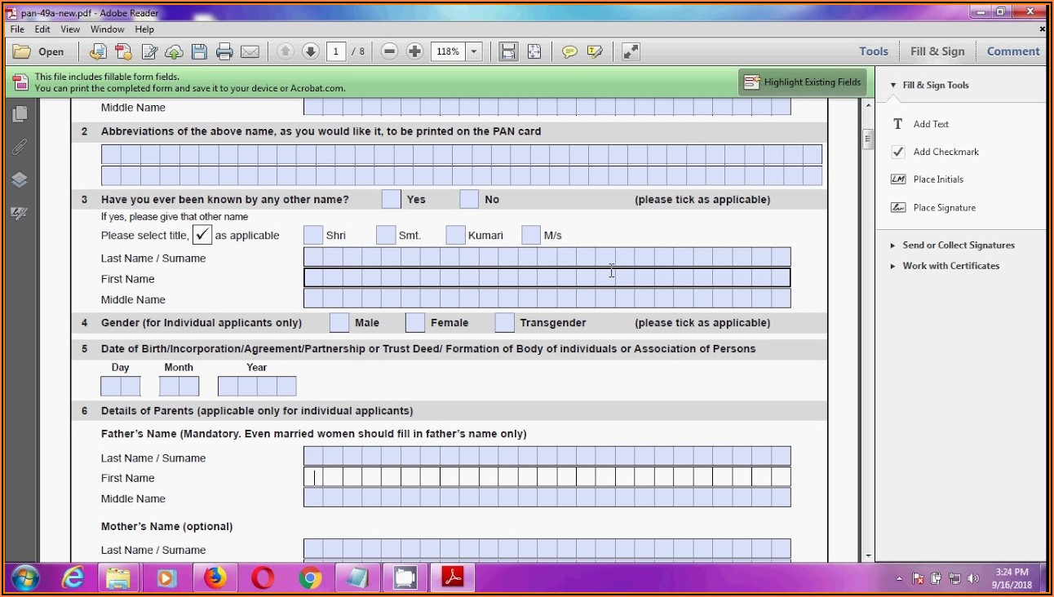Open the zoom percentage dropdown
The width and height of the screenshot is (1054, 597).
[x=474, y=51]
